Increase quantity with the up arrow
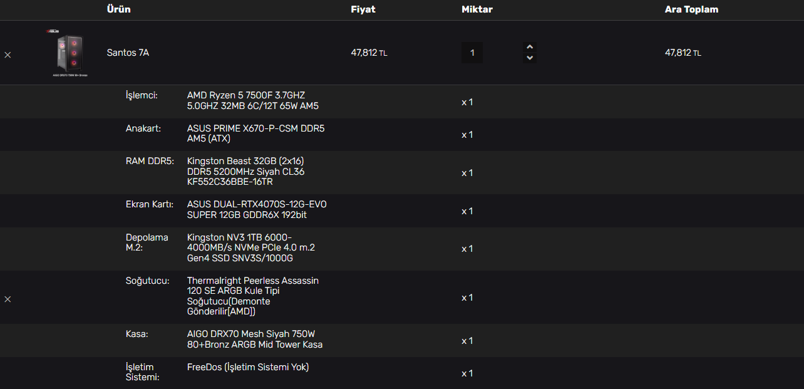This screenshot has height=389, width=804. 530,47
